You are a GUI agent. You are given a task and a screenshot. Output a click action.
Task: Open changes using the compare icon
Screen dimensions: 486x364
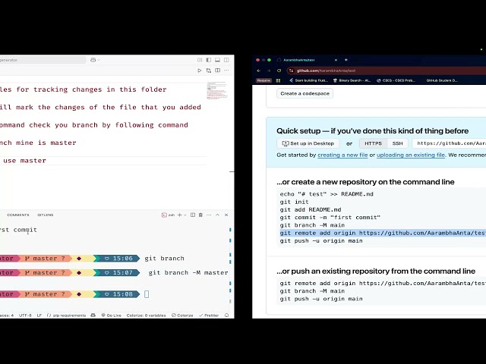[209, 71]
